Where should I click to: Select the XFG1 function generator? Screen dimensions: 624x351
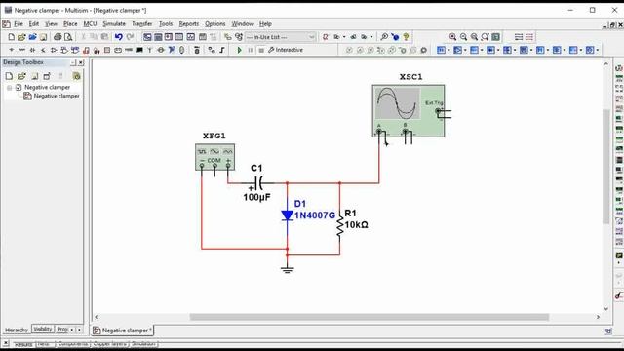(x=214, y=157)
